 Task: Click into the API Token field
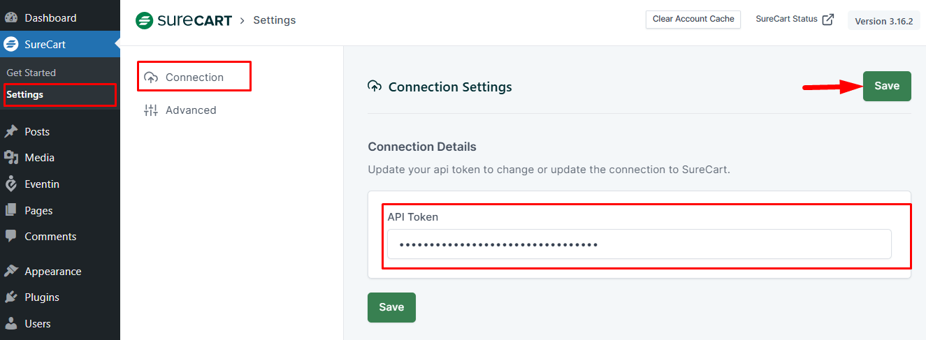[x=639, y=245]
